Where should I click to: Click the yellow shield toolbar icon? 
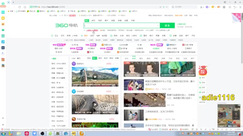213,7
